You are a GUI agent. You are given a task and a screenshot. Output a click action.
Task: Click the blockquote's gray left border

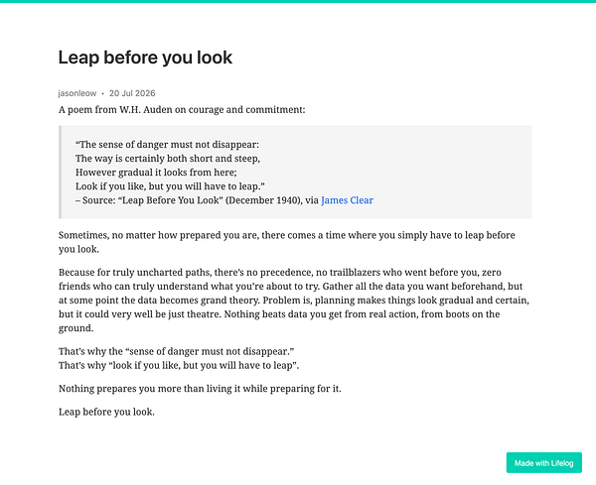pyautogui.click(x=60, y=173)
